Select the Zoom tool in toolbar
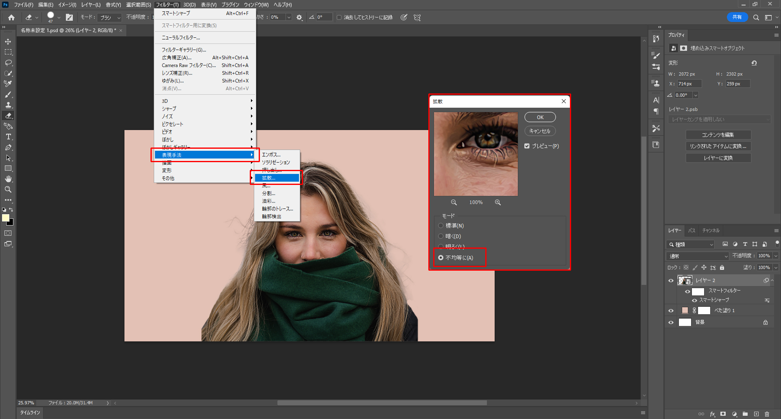The width and height of the screenshot is (781, 419). click(8, 190)
